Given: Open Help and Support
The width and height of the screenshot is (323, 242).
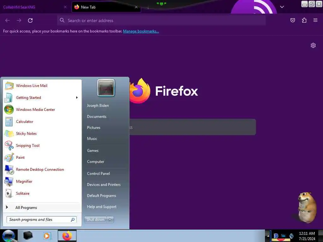Looking at the screenshot, I should pyautogui.click(x=102, y=207).
